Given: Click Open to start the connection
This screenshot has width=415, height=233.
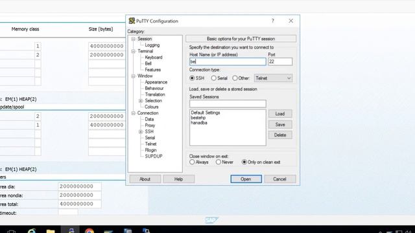Looking at the screenshot, I should [x=246, y=179].
